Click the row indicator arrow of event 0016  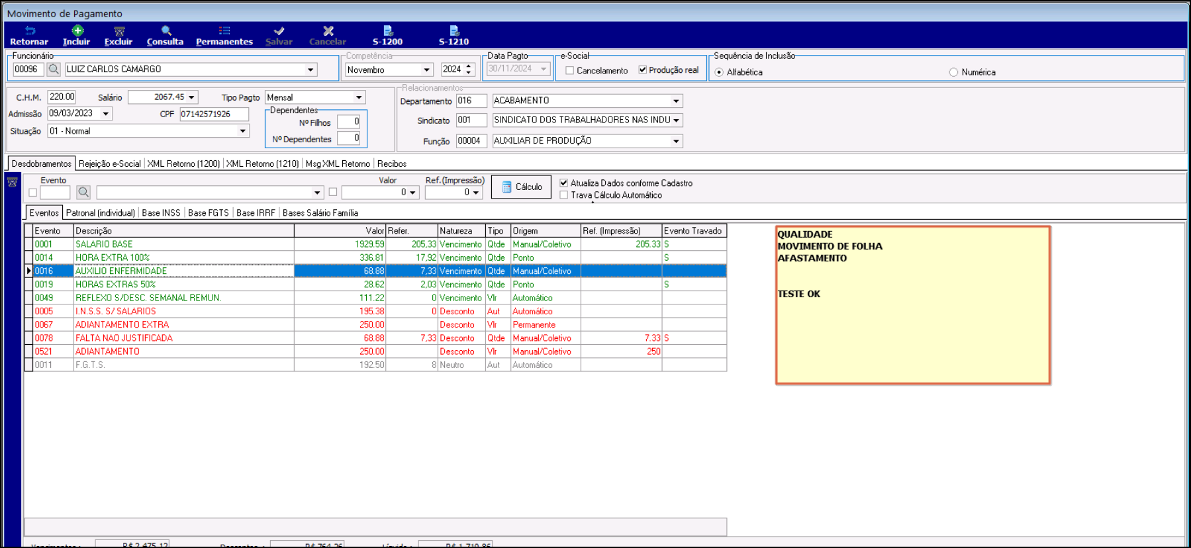(28, 271)
